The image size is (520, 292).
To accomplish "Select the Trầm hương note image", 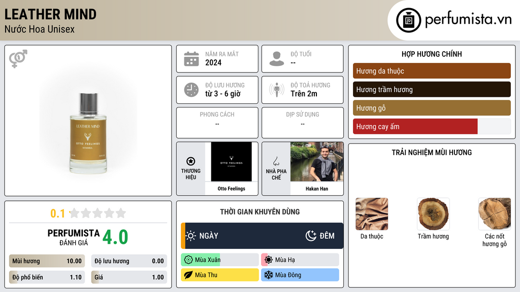I will click(x=433, y=214).
